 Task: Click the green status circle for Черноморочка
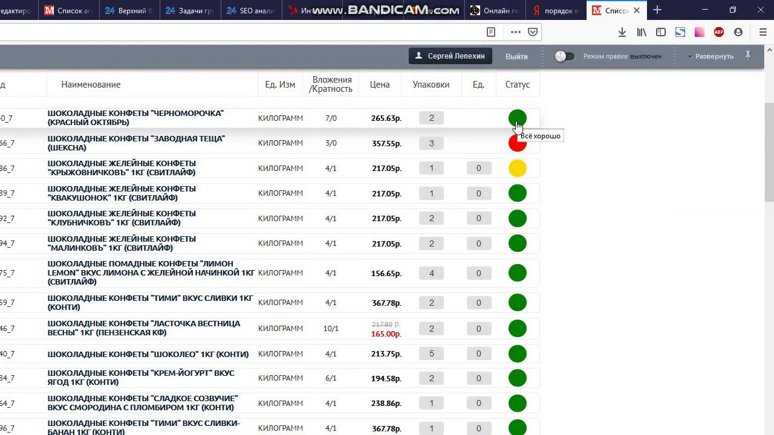pyautogui.click(x=517, y=118)
